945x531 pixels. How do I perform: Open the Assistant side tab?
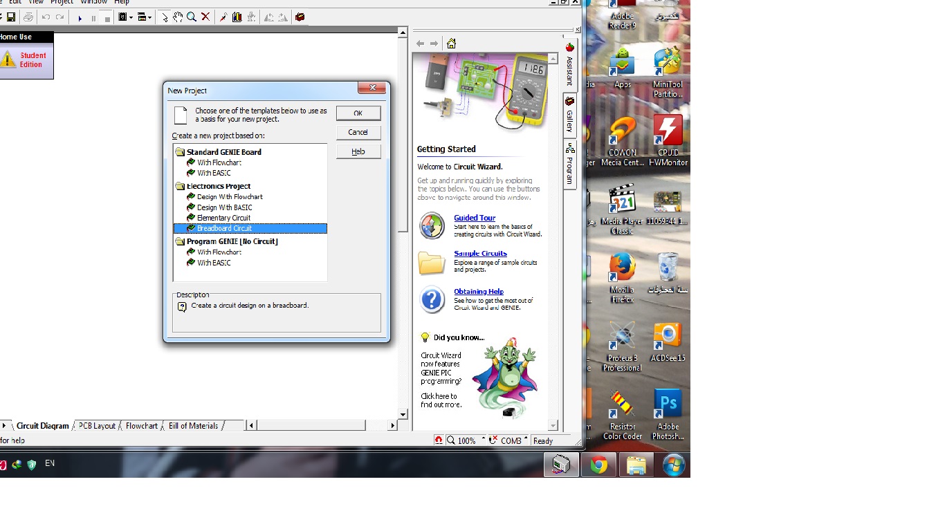pos(570,66)
